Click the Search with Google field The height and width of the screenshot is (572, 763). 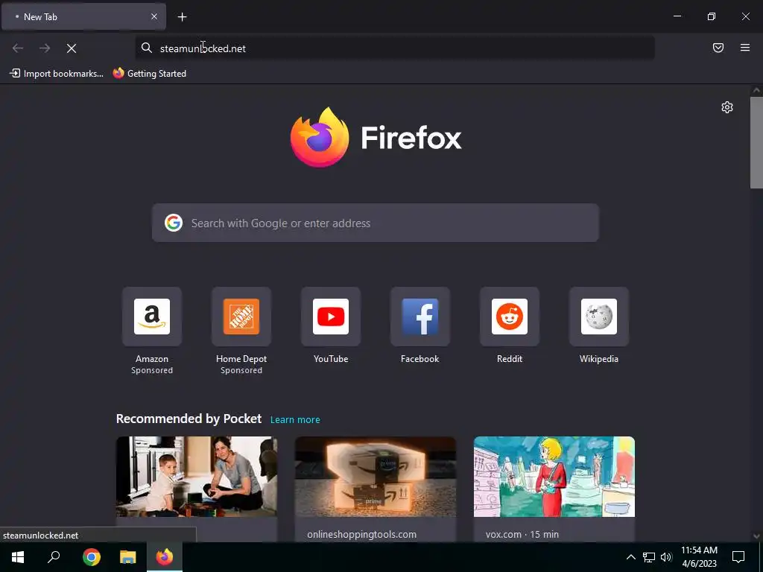click(x=376, y=223)
